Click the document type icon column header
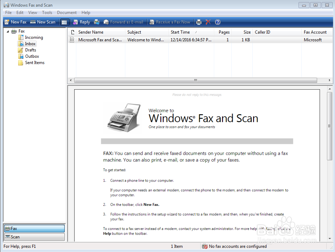The height and width of the screenshot is (252, 335). click(72, 32)
